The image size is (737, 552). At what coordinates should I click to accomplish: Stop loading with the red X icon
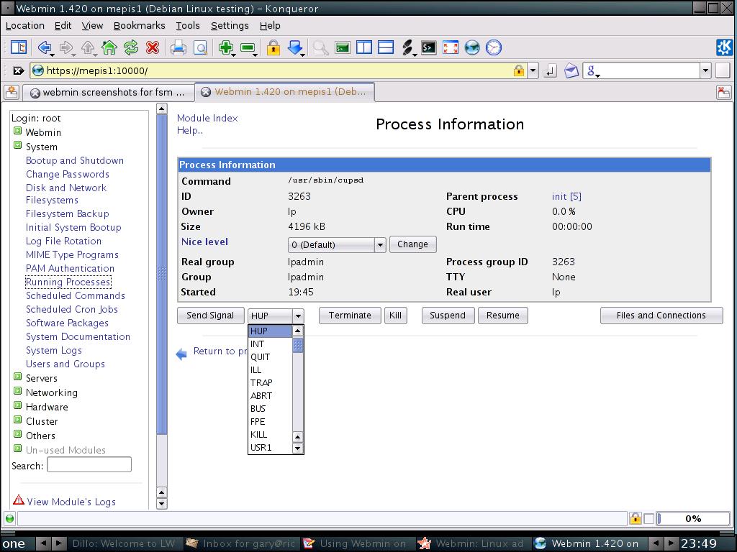coord(153,47)
